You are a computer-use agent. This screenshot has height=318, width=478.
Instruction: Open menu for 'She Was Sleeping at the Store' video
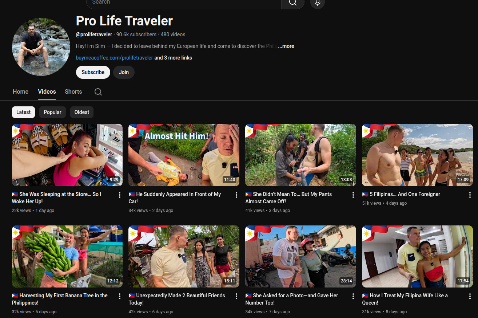coord(120,195)
